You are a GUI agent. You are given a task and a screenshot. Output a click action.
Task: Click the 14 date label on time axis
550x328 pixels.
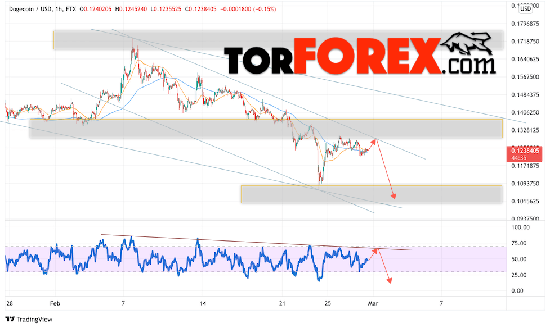[203, 303]
